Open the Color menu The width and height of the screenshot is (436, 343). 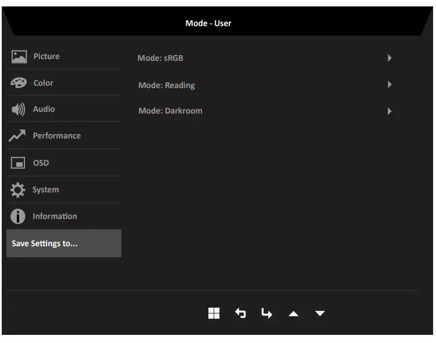pyautogui.click(x=64, y=83)
